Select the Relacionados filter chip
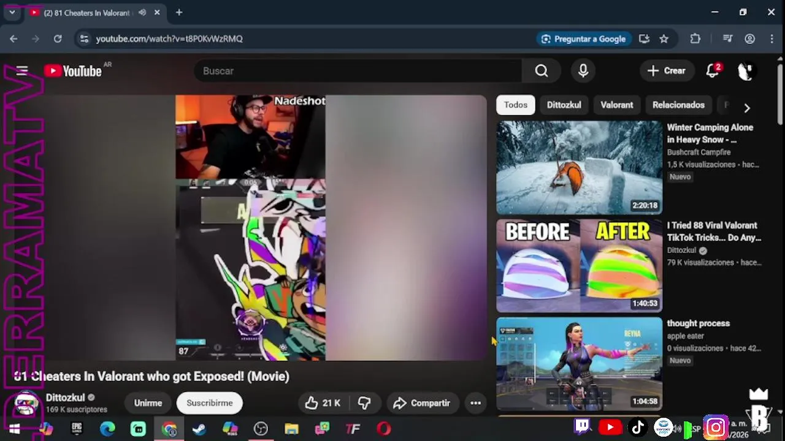 click(678, 105)
